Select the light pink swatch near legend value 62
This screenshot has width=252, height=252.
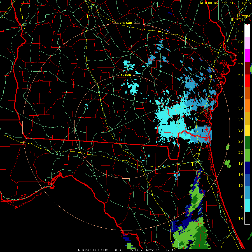(247, 43)
